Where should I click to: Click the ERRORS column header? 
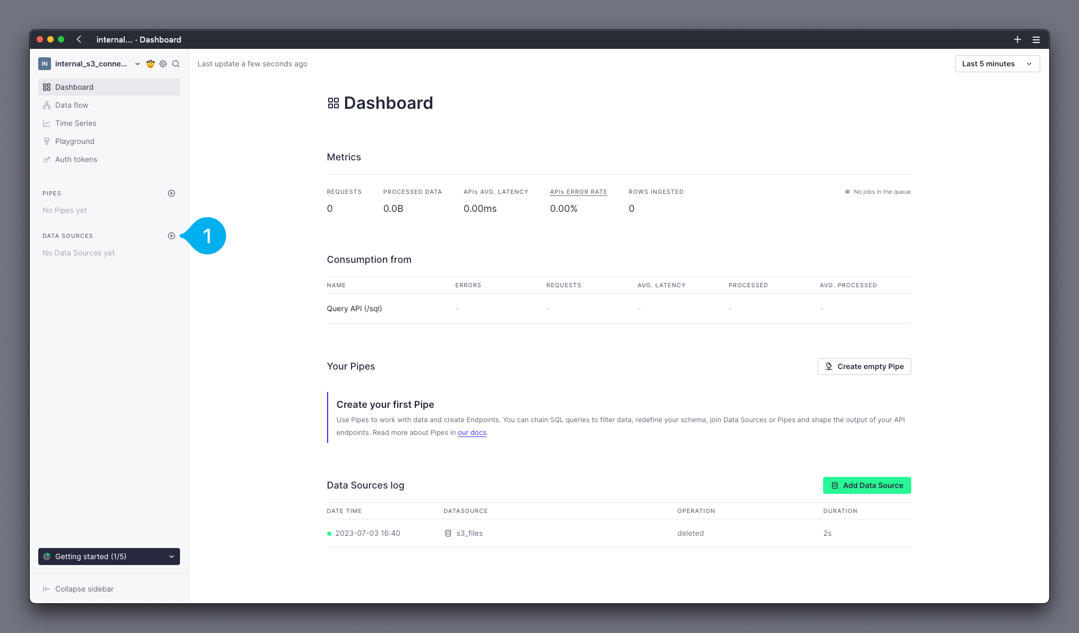(x=468, y=285)
